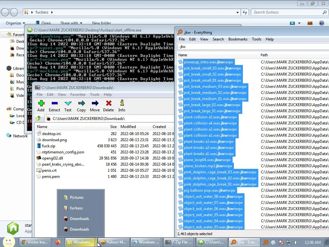329x247 pixels.
Task: Click Everything magnifier icon in system tray
Action: coord(266,242)
